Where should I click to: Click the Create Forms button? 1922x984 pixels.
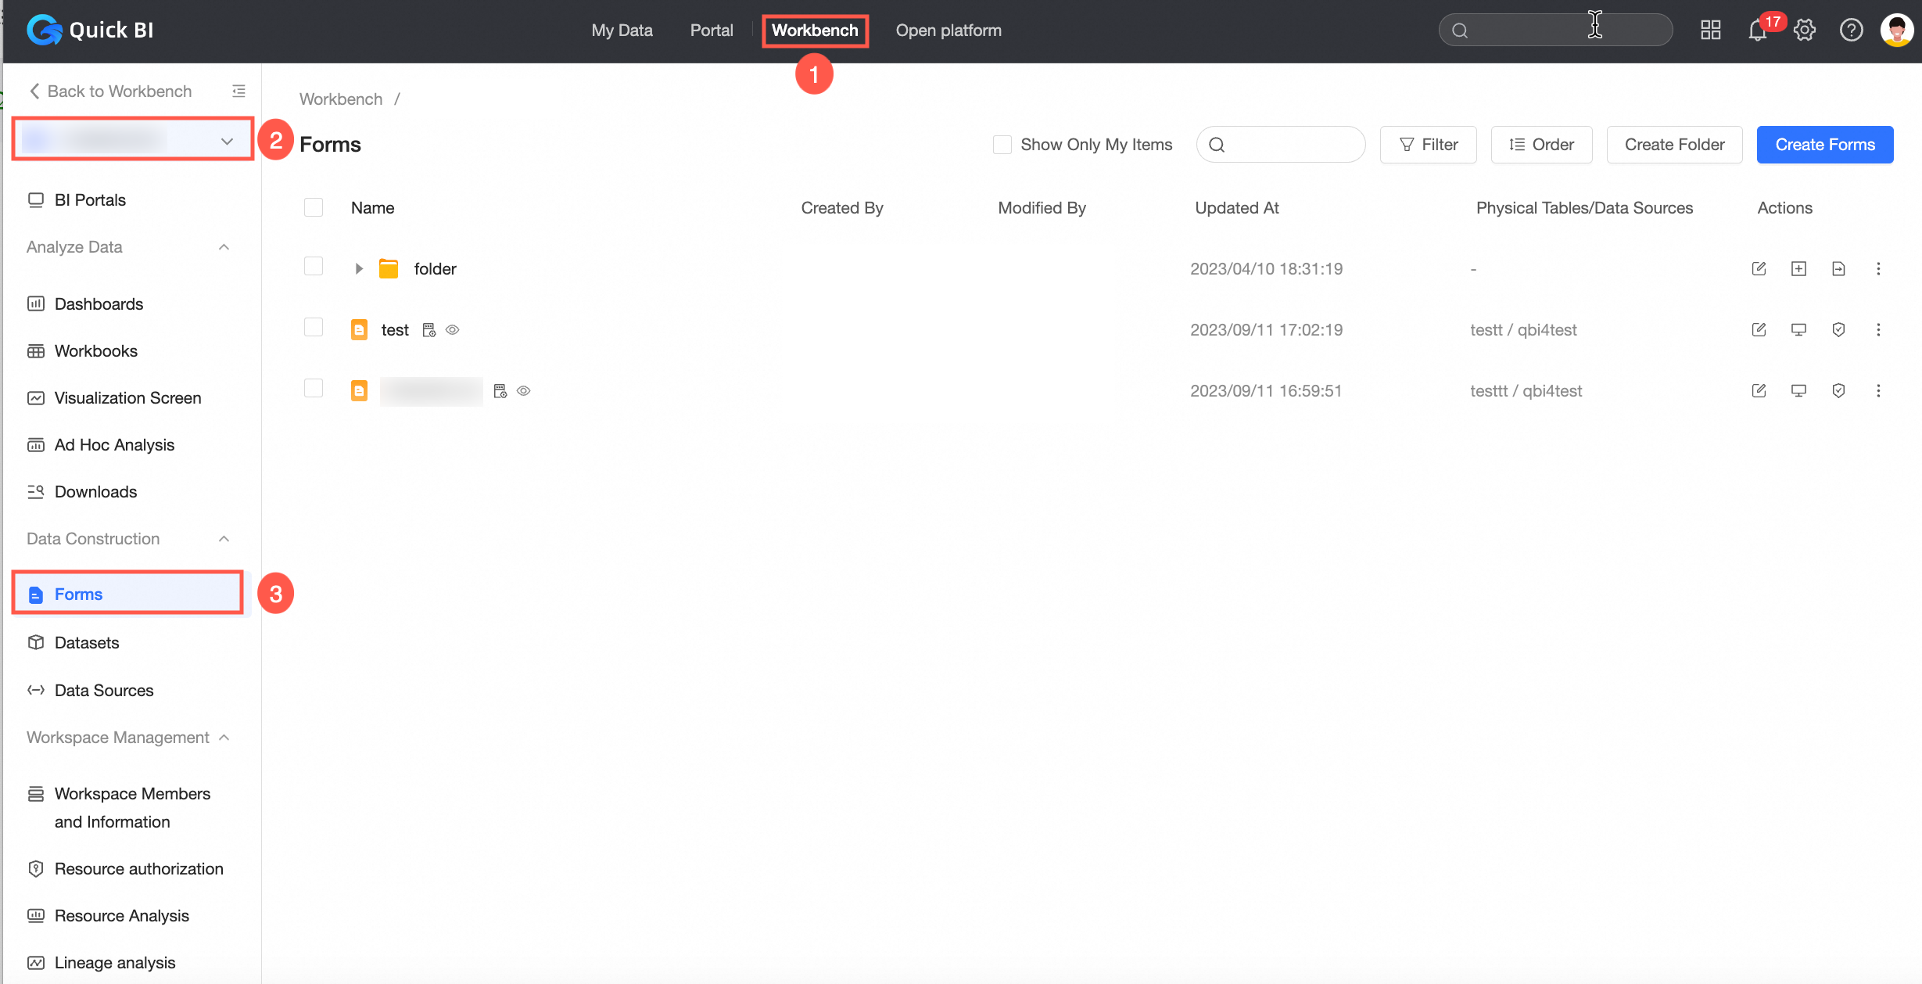[1824, 145]
